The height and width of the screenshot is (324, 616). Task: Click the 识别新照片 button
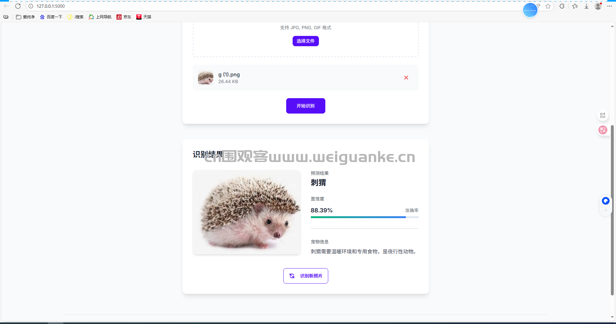(x=305, y=276)
